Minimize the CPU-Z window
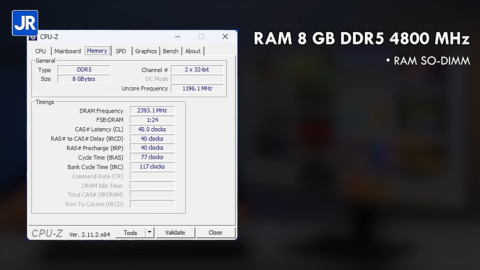Viewport: 480px width, 270px height. tap(176, 37)
